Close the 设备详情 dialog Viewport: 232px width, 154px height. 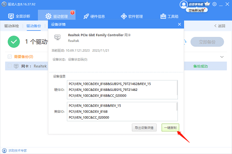point(179,24)
